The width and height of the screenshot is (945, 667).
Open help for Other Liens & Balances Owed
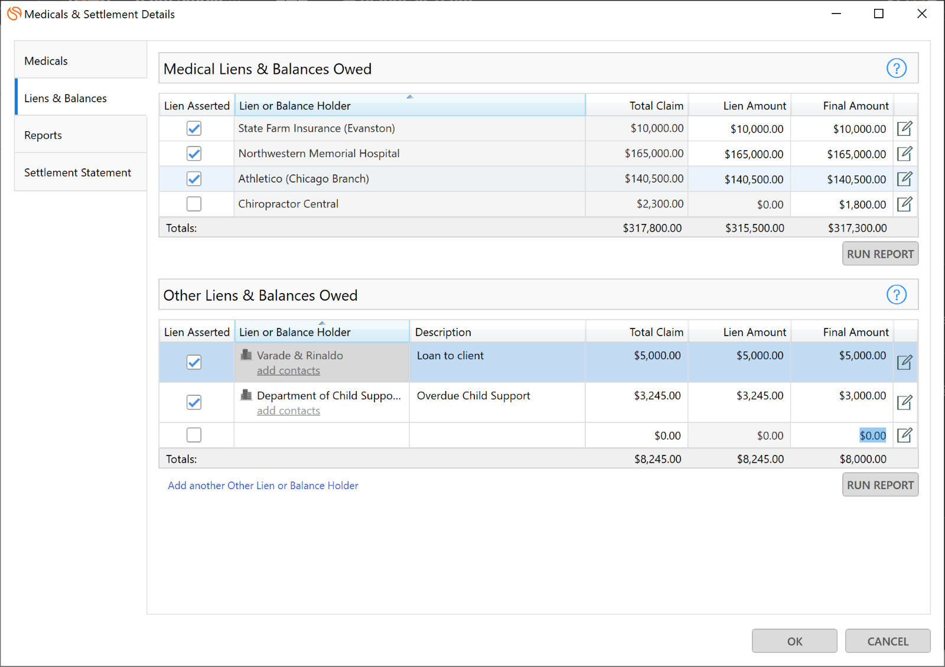pyautogui.click(x=896, y=294)
